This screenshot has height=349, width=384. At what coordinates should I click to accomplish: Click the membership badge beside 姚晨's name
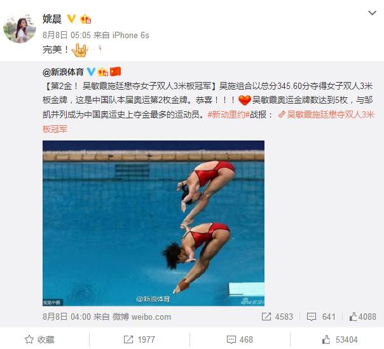click(x=85, y=19)
